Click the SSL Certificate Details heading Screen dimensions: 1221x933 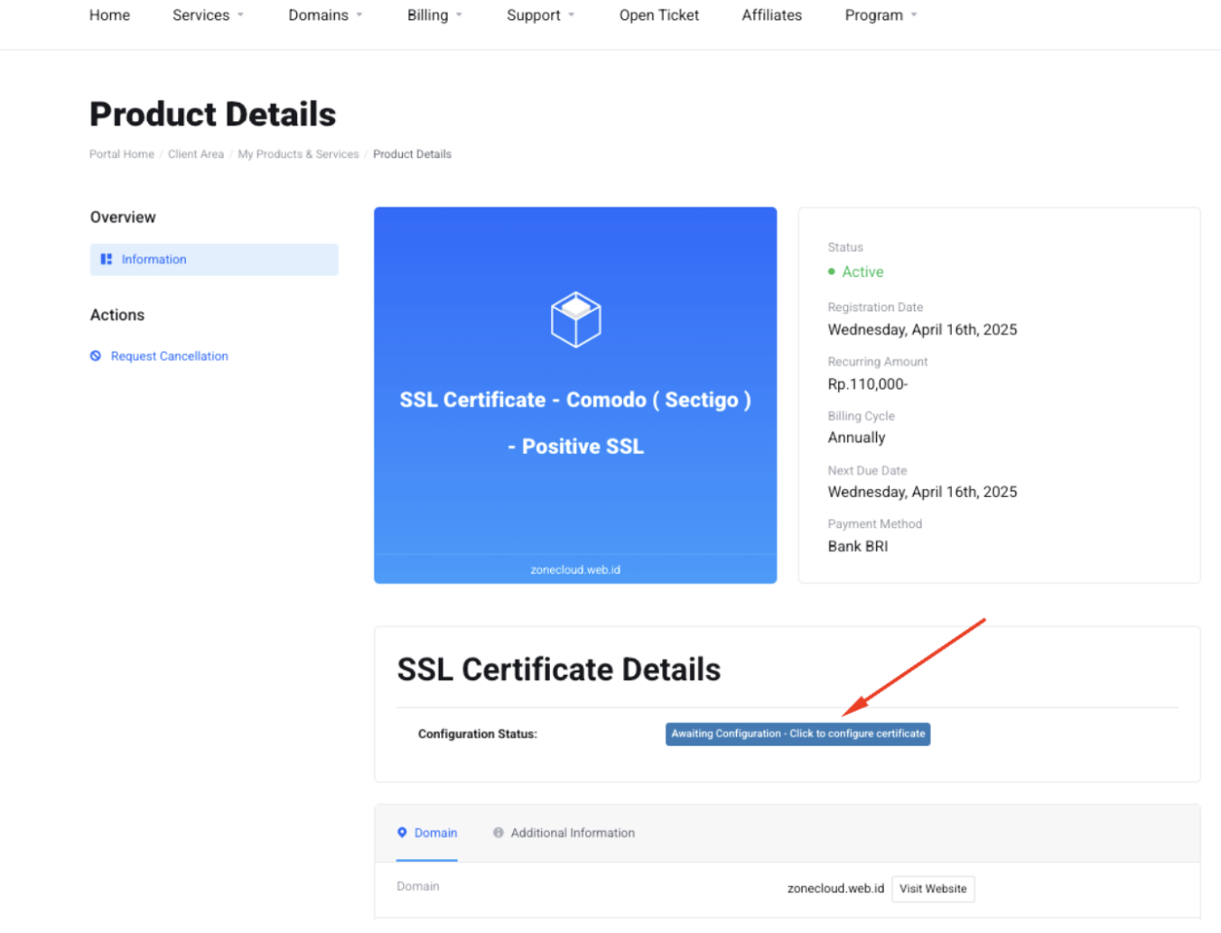click(559, 670)
